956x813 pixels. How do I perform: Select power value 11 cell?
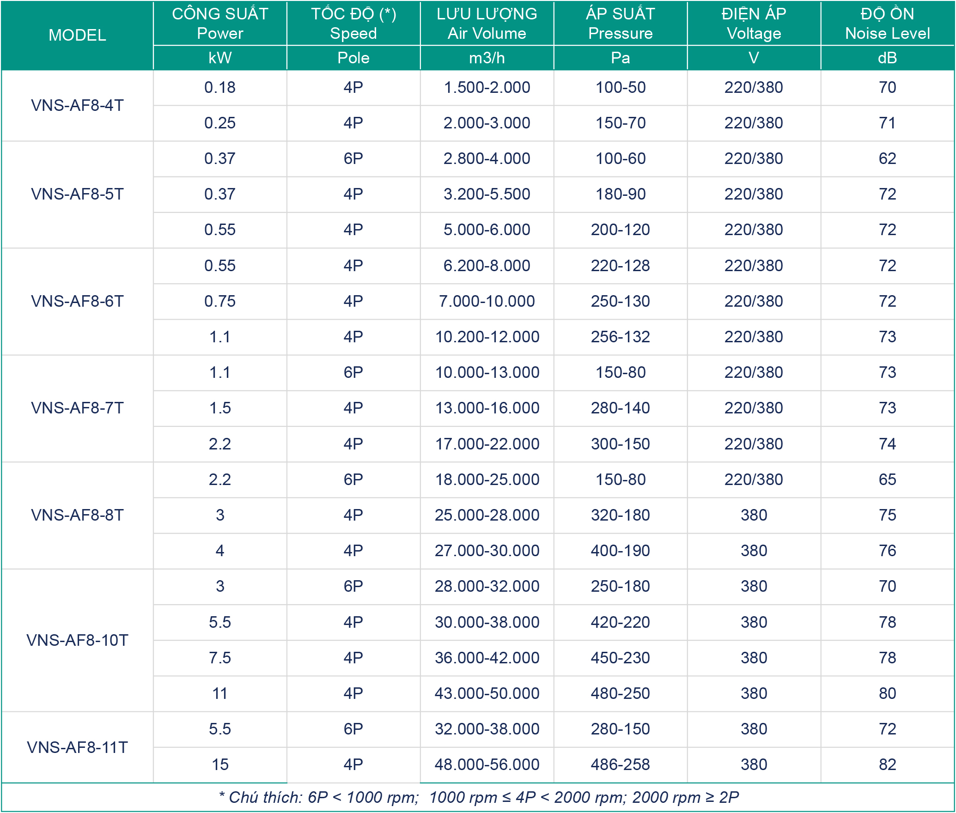coord(220,693)
